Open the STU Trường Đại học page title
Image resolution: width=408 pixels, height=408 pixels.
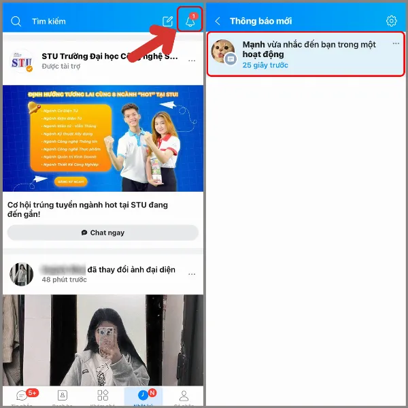[x=110, y=56]
